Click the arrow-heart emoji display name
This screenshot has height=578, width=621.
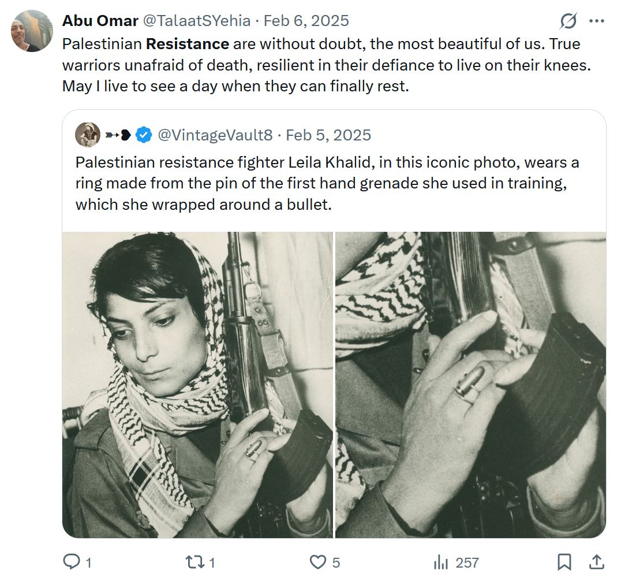pos(118,135)
